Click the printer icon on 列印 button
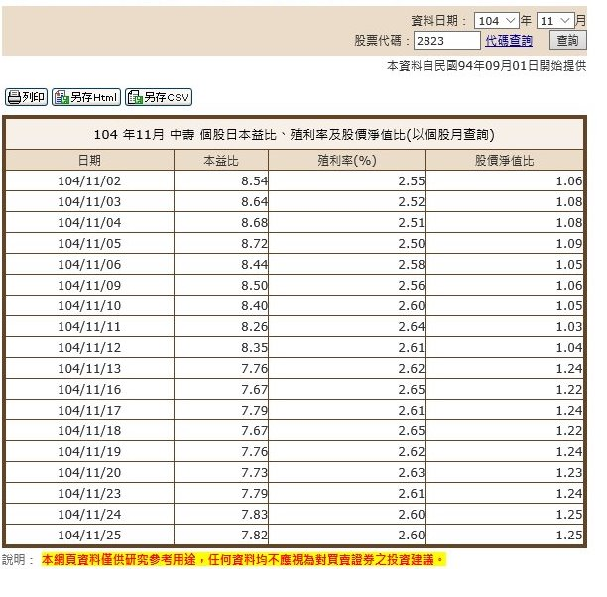The height and width of the screenshot is (597, 607). coord(14,97)
